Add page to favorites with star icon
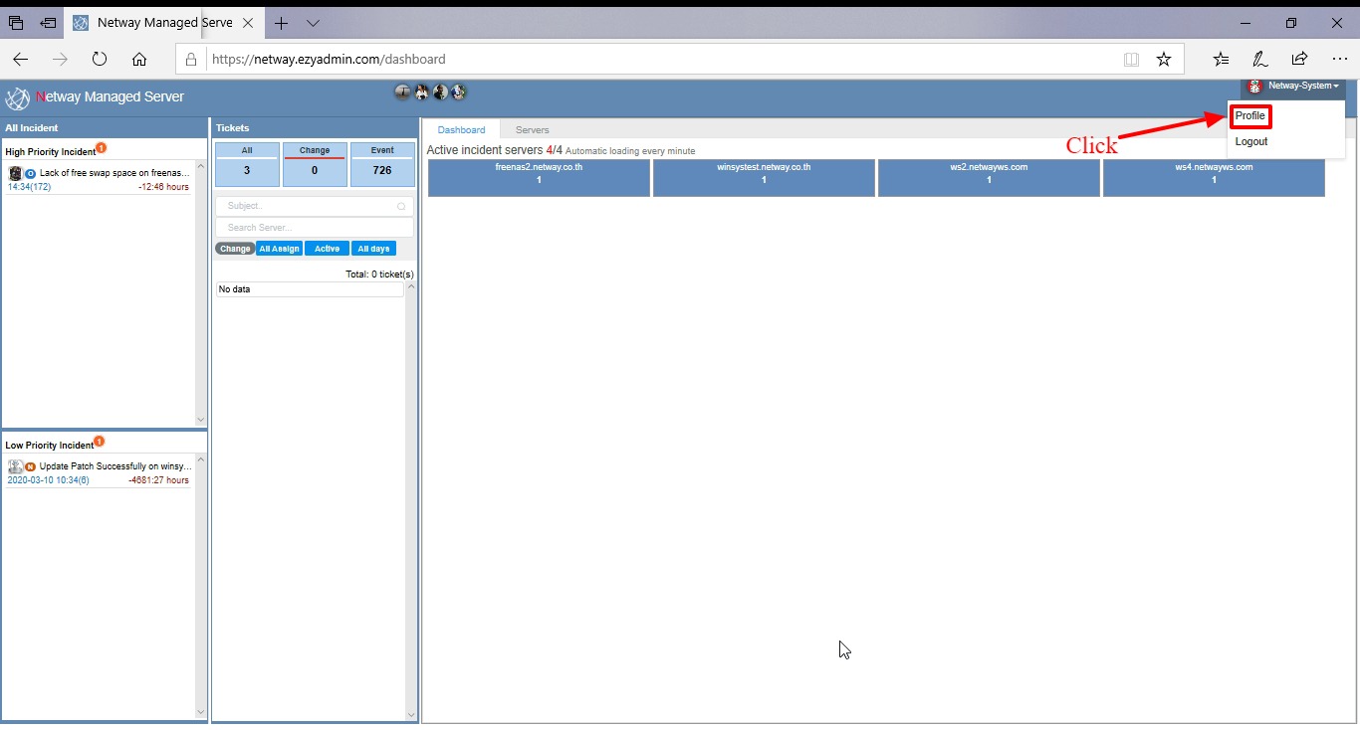1360x730 pixels. point(1164,60)
